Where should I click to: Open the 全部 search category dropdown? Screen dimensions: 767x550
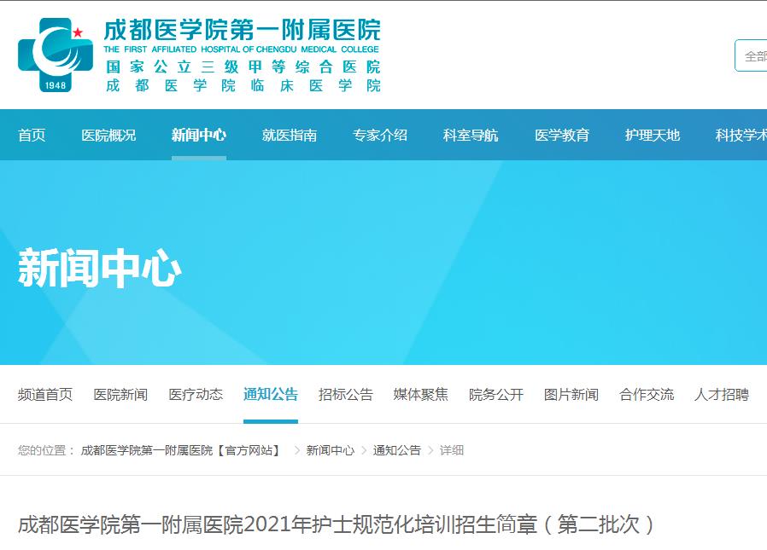coord(753,54)
